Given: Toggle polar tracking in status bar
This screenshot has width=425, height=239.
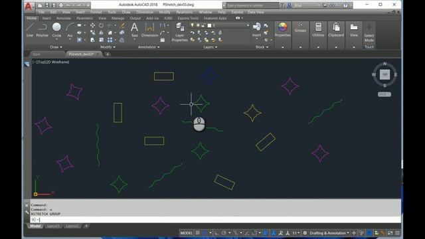Looking at the screenshot, I should (224, 233).
